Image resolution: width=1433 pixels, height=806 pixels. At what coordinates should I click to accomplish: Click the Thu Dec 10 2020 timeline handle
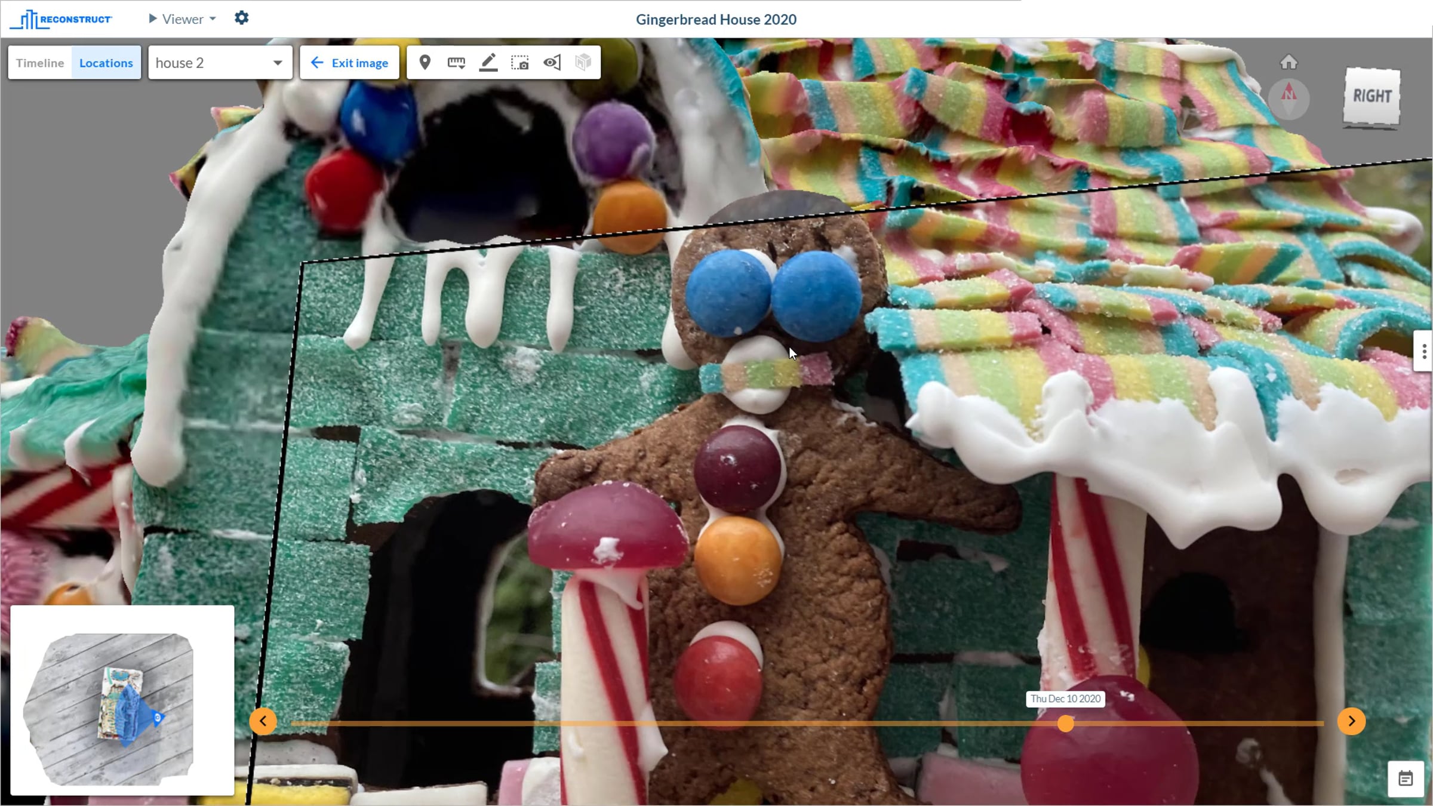coord(1065,724)
